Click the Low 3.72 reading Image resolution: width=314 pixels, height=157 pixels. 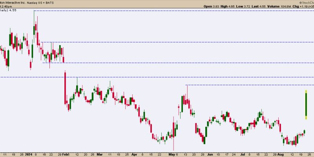point(243,6)
